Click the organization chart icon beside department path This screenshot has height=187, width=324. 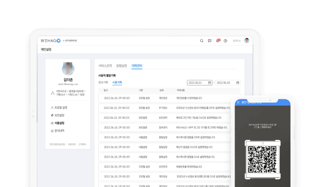[53, 93]
